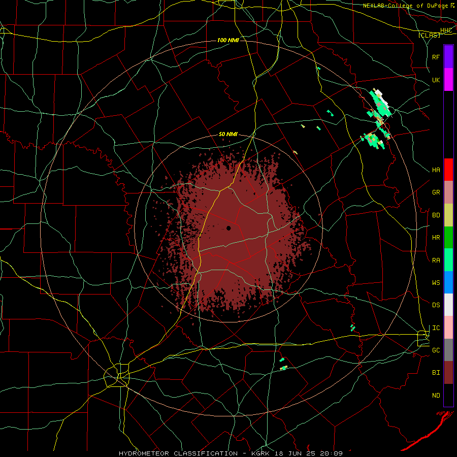457x457 pixels.
Task: Click the RA legend label
Action: pos(436,260)
